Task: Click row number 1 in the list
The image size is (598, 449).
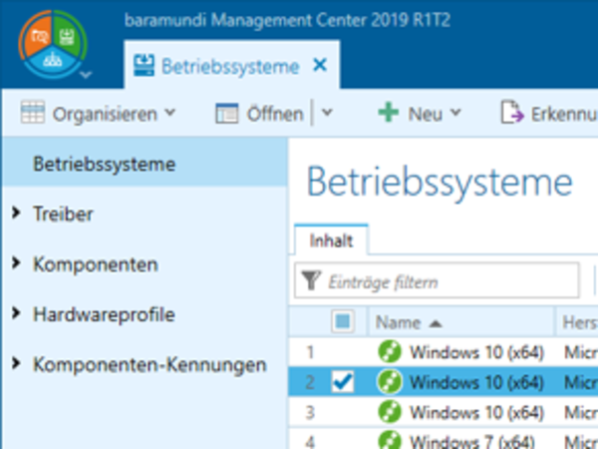Action: point(310,352)
